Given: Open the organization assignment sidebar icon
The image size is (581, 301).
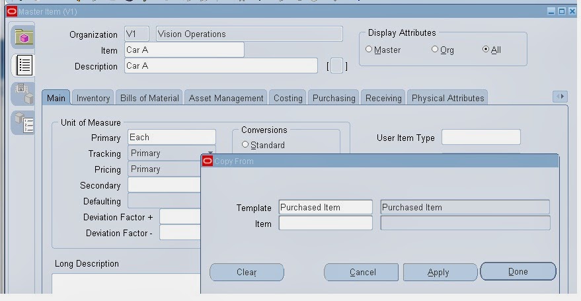Looking at the screenshot, I should tap(23, 94).
